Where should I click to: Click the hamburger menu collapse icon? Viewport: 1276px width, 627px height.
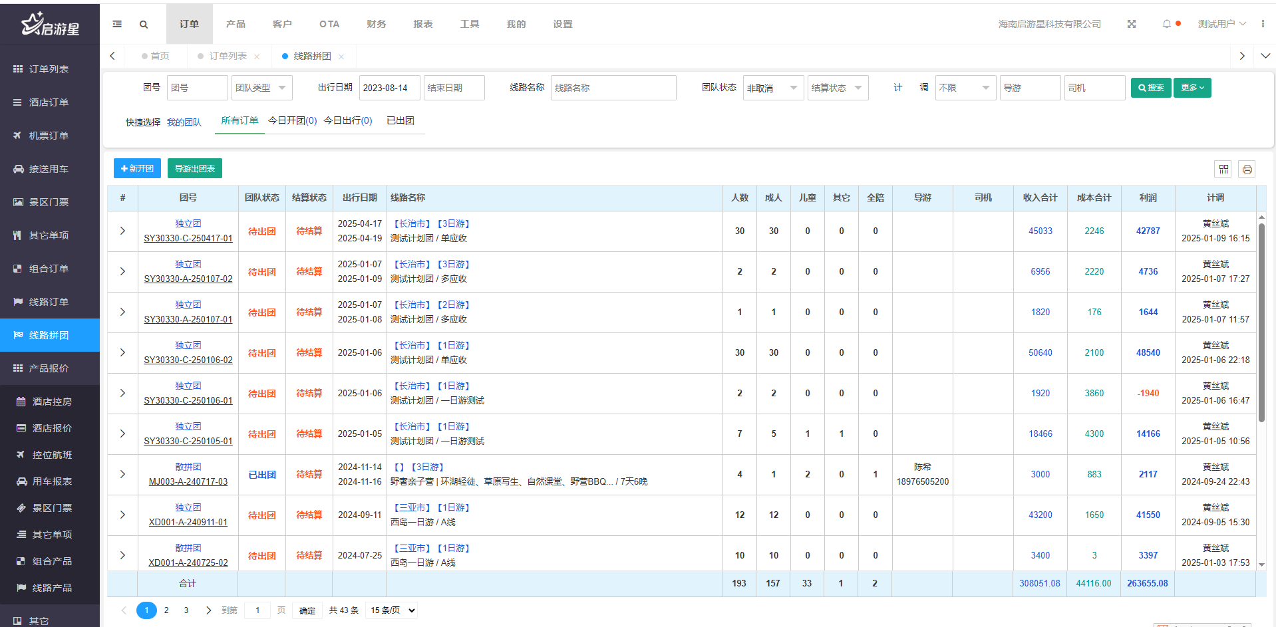117,24
